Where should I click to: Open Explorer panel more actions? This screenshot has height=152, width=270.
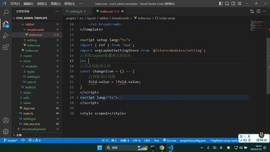coord(57,11)
